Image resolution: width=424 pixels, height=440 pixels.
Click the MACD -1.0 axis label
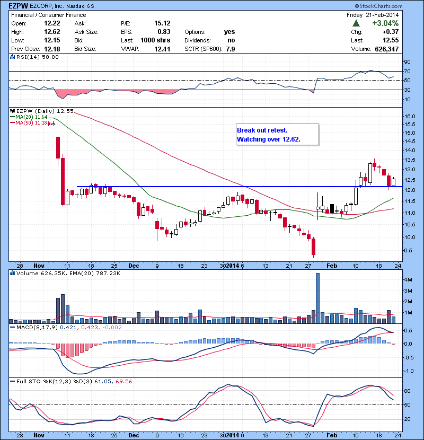click(x=409, y=371)
